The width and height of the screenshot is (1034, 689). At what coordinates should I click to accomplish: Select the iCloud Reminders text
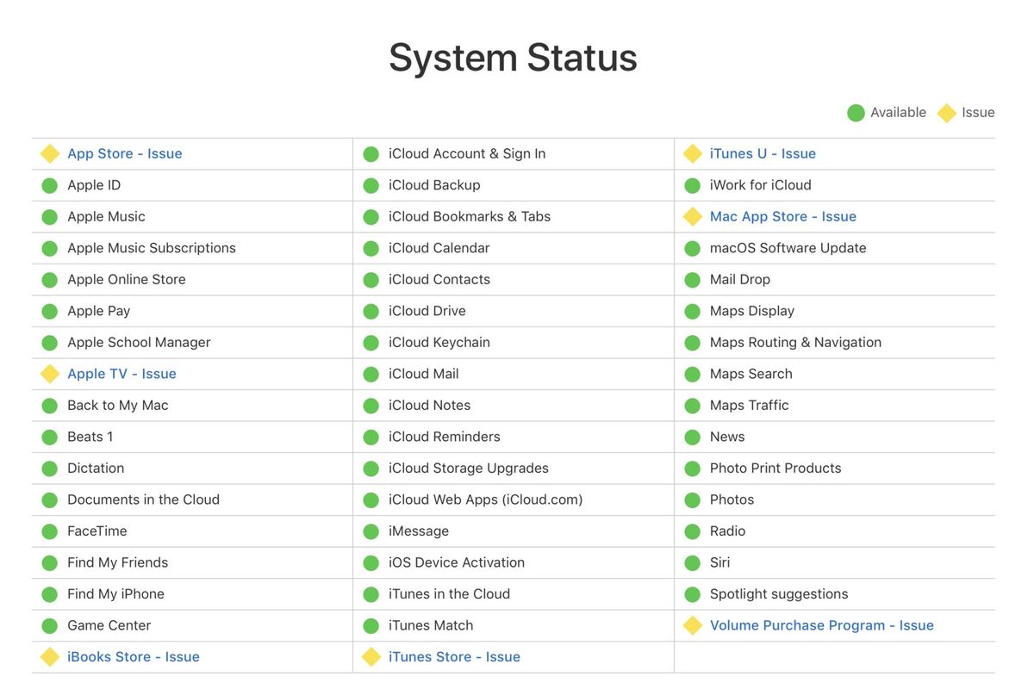(x=445, y=437)
